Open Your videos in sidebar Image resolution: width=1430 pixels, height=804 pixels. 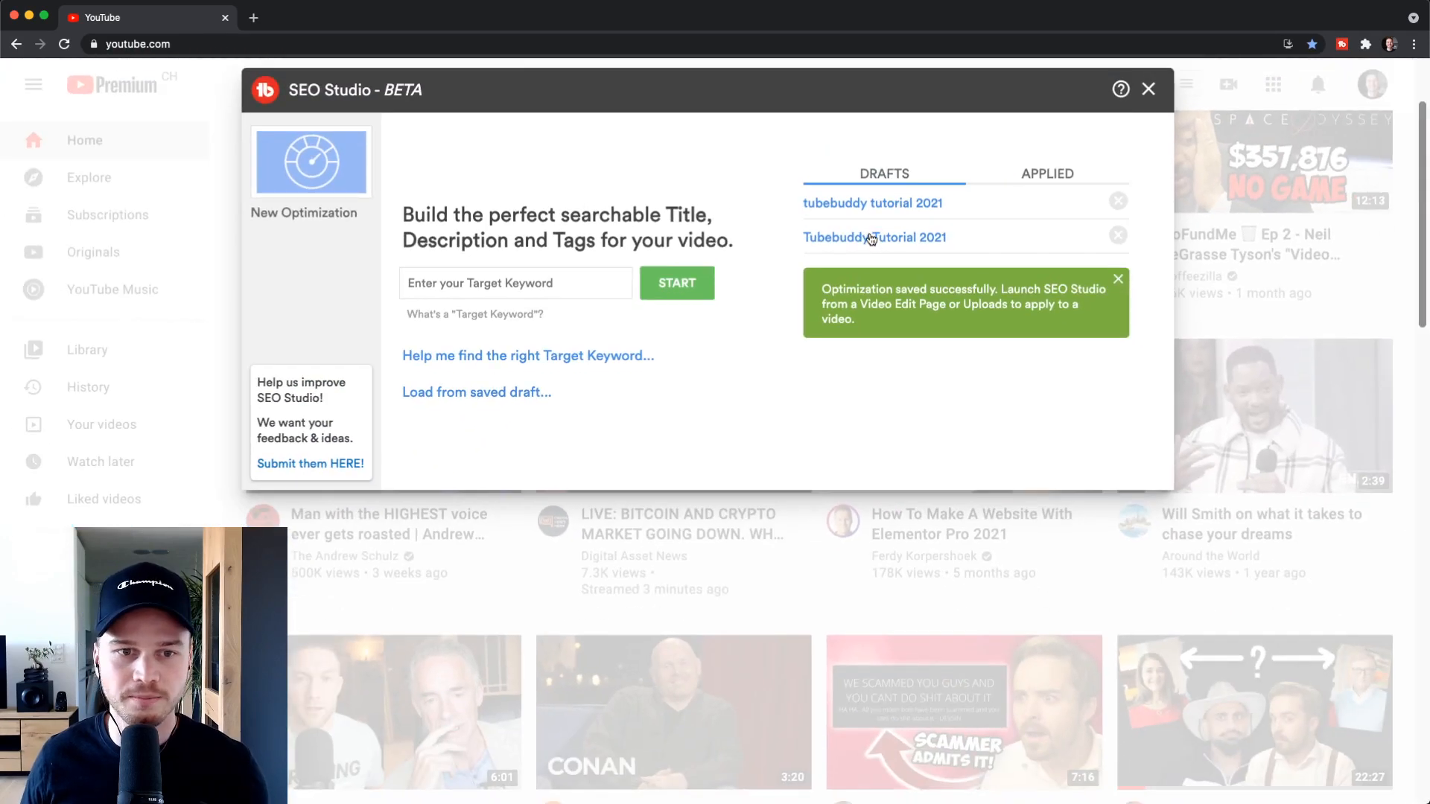click(x=104, y=424)
